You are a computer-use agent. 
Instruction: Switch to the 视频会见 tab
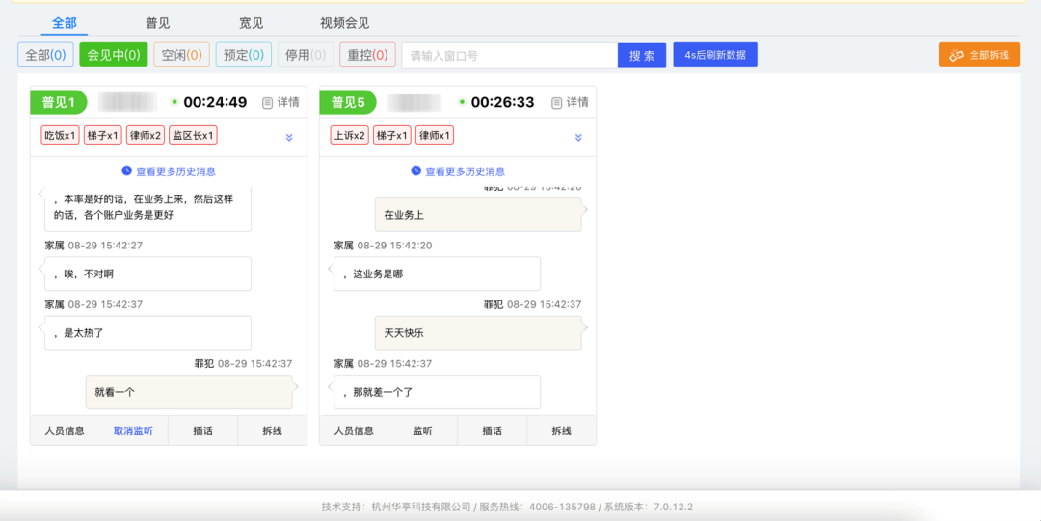(x=344, y=23)
